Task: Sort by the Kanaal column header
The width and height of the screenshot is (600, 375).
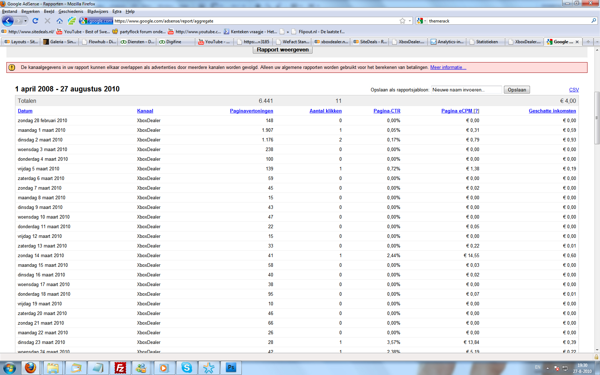Action: [x=145, y=111]
